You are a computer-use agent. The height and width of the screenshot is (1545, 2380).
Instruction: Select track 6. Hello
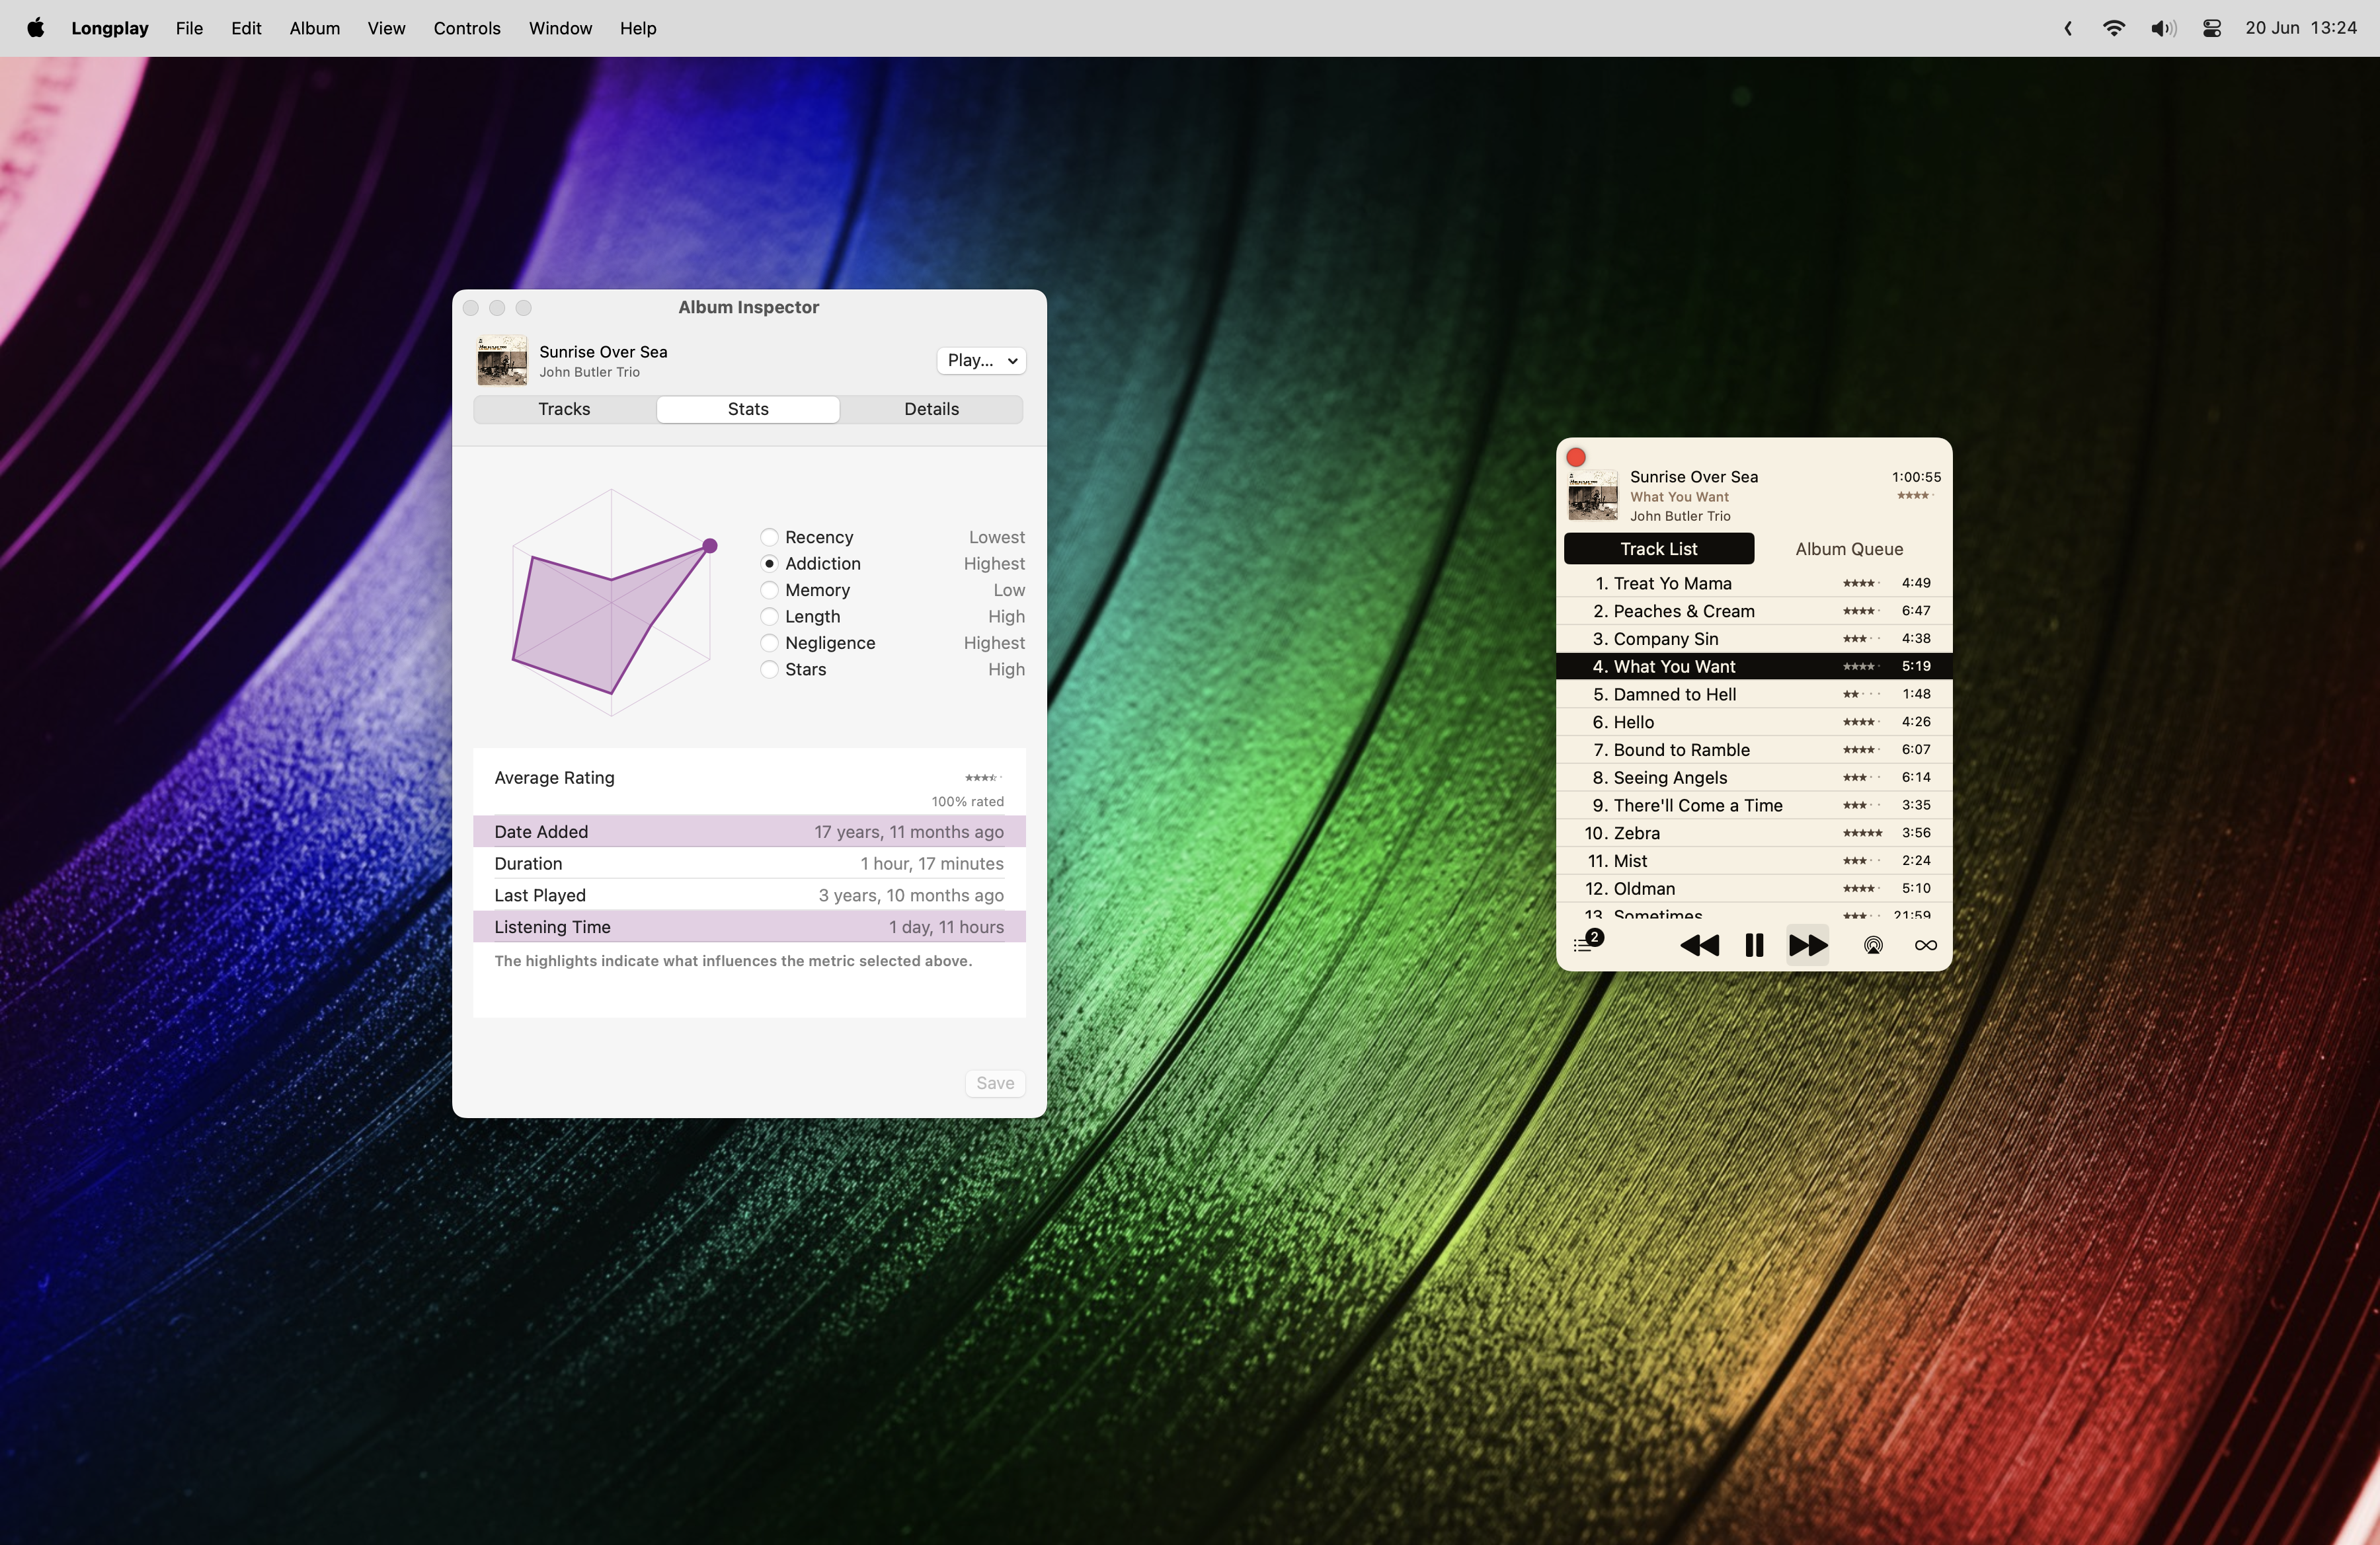[x=1753, y=722]
